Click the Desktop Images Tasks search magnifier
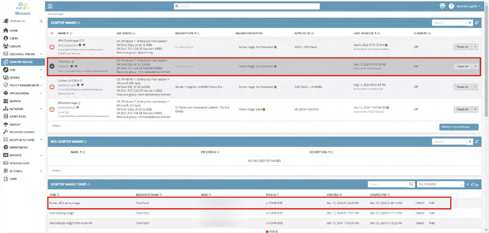The width and height of the screenshot is (489, 233). point(411,184)
